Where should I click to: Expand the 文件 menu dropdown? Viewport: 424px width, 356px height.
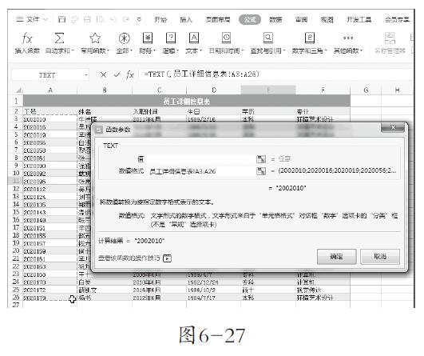tap(46, 19)
